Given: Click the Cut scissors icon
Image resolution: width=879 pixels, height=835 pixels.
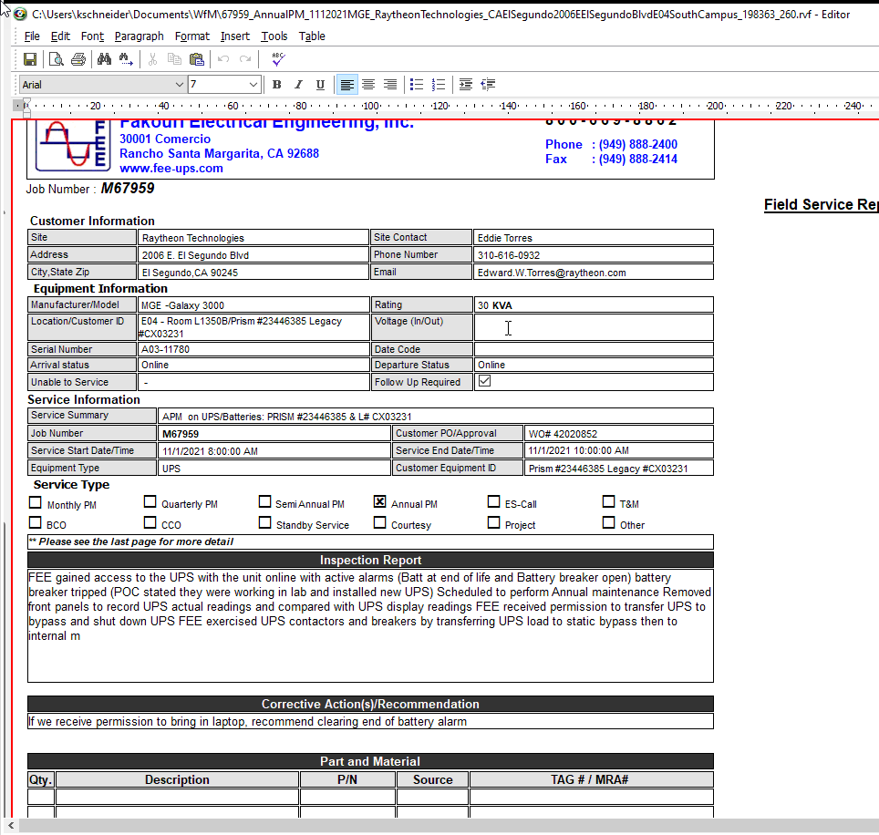Looking at the screenshot, I should [152, 59].
